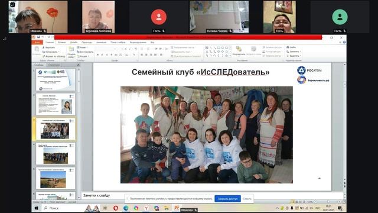Screen dimensions: 378x213
Task: Open Opera browser from taskbar
Action: point(116,208)
